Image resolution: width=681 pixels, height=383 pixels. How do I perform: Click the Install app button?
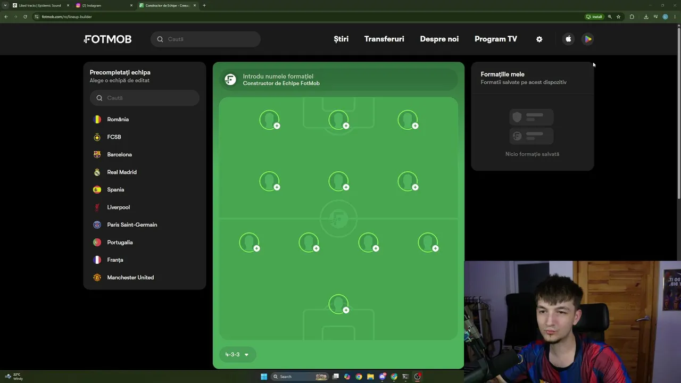(x=594, y=16)
